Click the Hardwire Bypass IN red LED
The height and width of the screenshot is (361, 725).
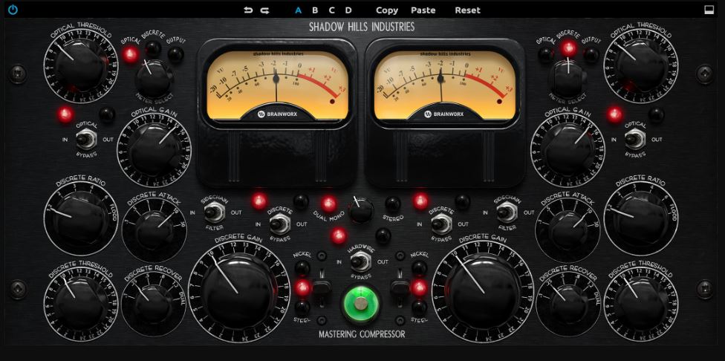click(339, 235)
